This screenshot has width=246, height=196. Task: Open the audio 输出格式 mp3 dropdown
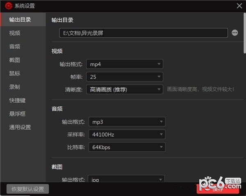point(127,122)
